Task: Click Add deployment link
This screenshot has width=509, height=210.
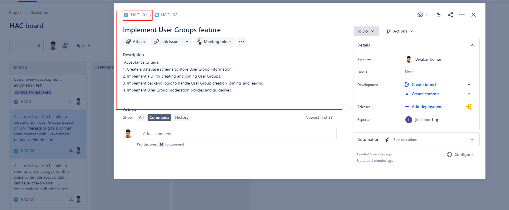Action: tap(427, 107)
